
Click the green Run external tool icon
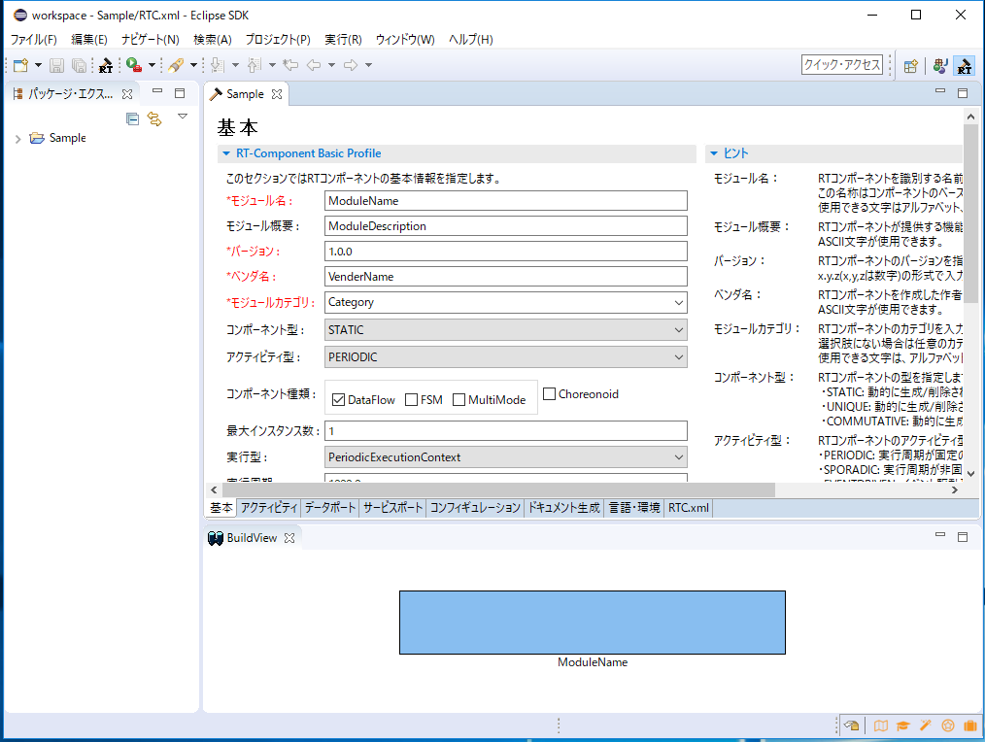pyautogui.click(x=133, y=65)
